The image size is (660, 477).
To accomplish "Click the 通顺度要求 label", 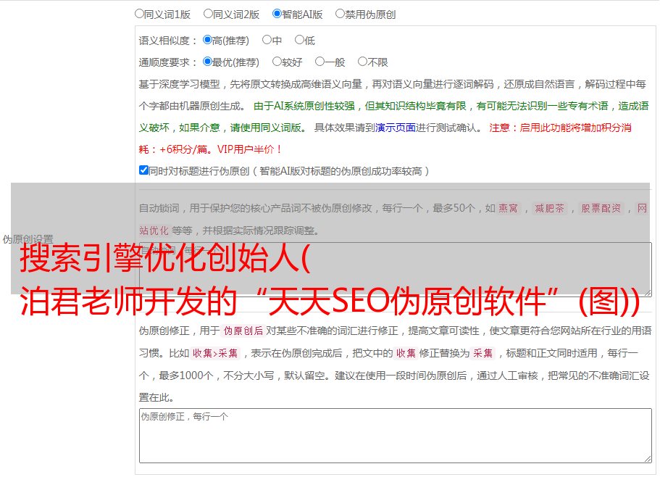I will tap(167, 62).
